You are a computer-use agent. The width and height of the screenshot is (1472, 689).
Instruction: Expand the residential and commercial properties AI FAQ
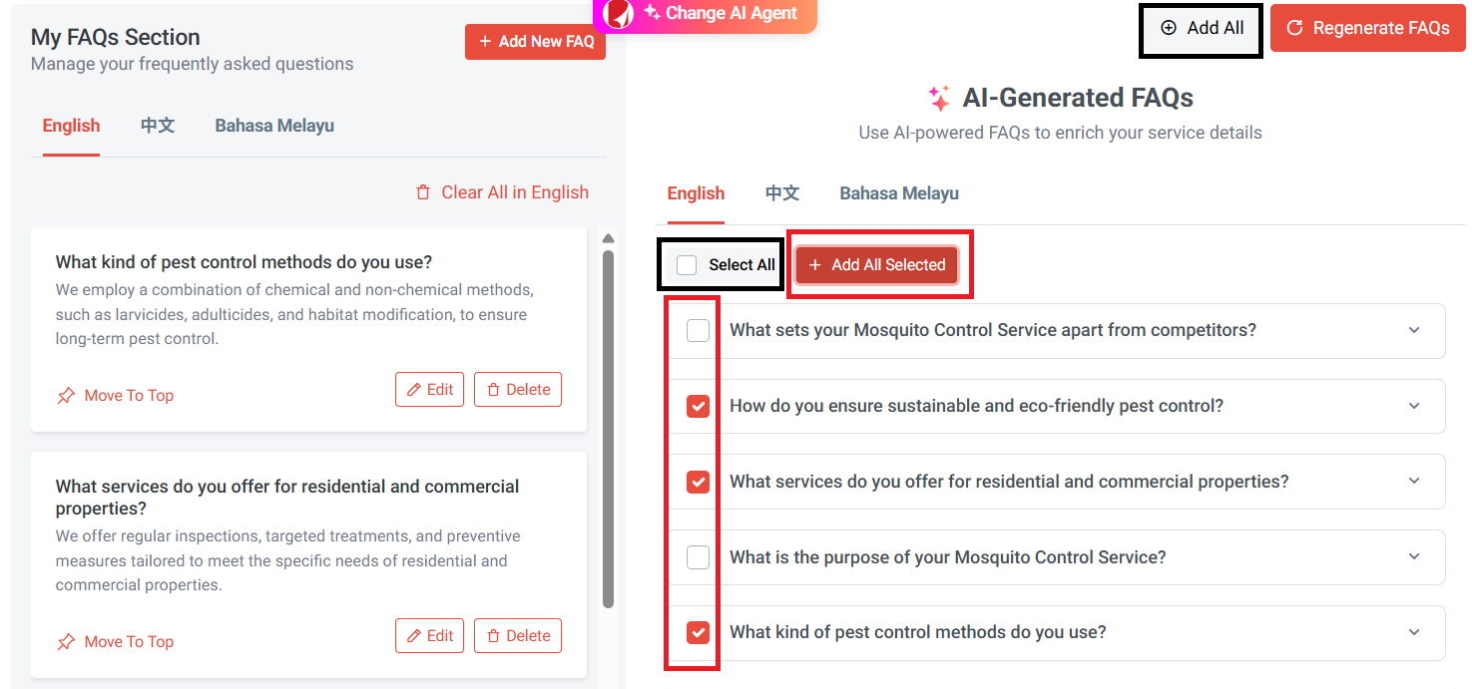1413,482
